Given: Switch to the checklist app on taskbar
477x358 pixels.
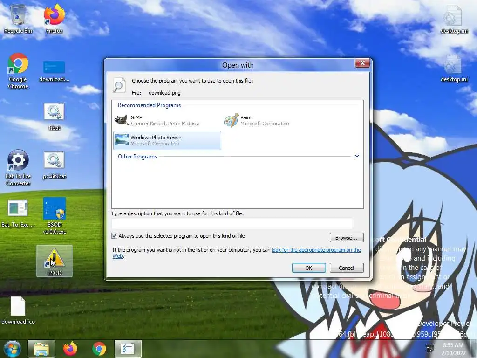Looking at the screenshot, I should tap(128, 349).
